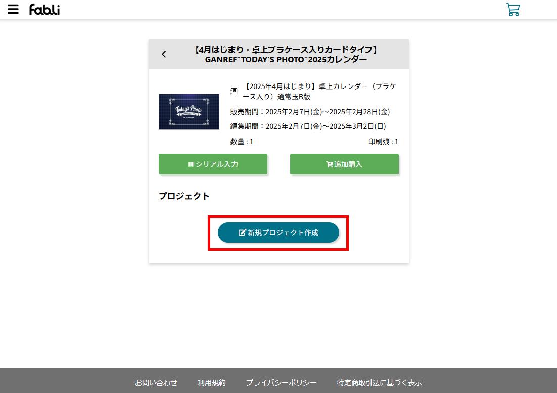Click the pencil icon on 新規プロジェクト作成
Viewport: 557px width, 393px height.
click(242, 233)
